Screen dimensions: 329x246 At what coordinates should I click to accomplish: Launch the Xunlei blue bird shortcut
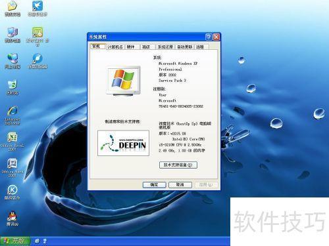(38, 9)
